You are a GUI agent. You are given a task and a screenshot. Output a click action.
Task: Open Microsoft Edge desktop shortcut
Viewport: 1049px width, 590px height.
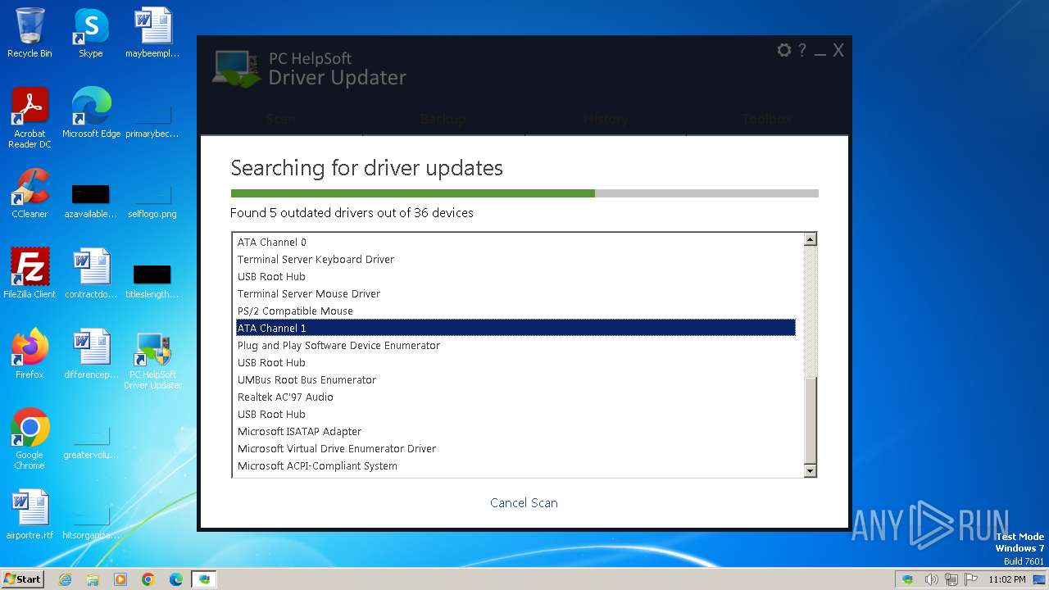[x=91, y=113]
